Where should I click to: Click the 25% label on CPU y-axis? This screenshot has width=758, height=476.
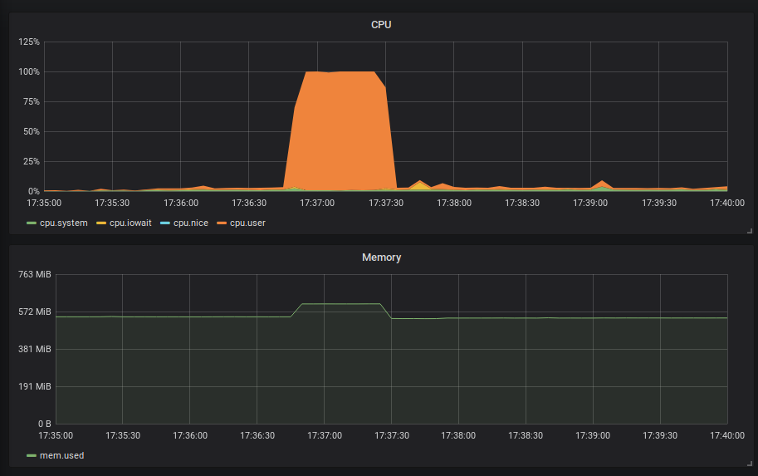(32, 161)
